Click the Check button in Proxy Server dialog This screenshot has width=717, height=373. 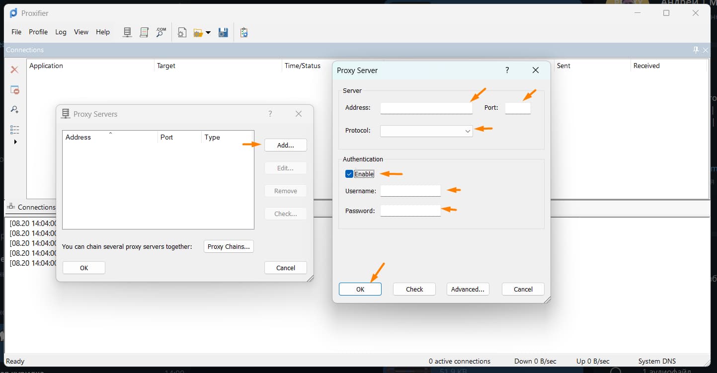coord(414,289)
